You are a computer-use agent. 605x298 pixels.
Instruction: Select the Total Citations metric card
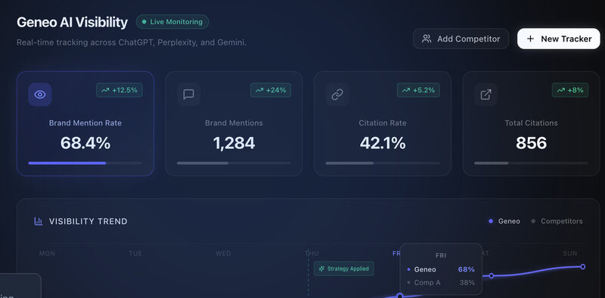[532, 123]
